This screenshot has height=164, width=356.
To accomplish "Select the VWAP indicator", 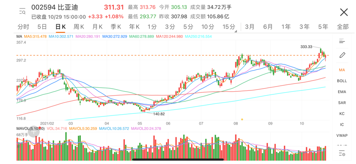I will point(342,135).
